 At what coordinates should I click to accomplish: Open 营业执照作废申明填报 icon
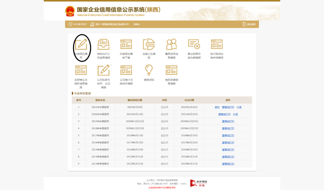[194, 44]
